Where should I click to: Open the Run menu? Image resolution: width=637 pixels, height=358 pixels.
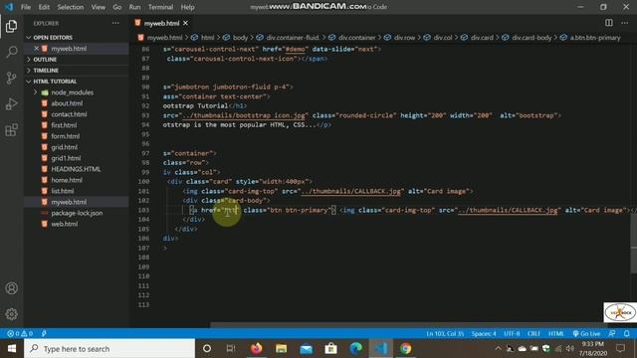tap(134, 7)
